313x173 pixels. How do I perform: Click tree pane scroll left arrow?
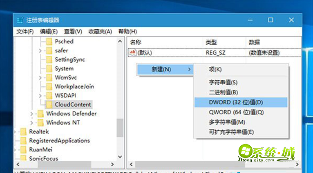pos(18,164)
